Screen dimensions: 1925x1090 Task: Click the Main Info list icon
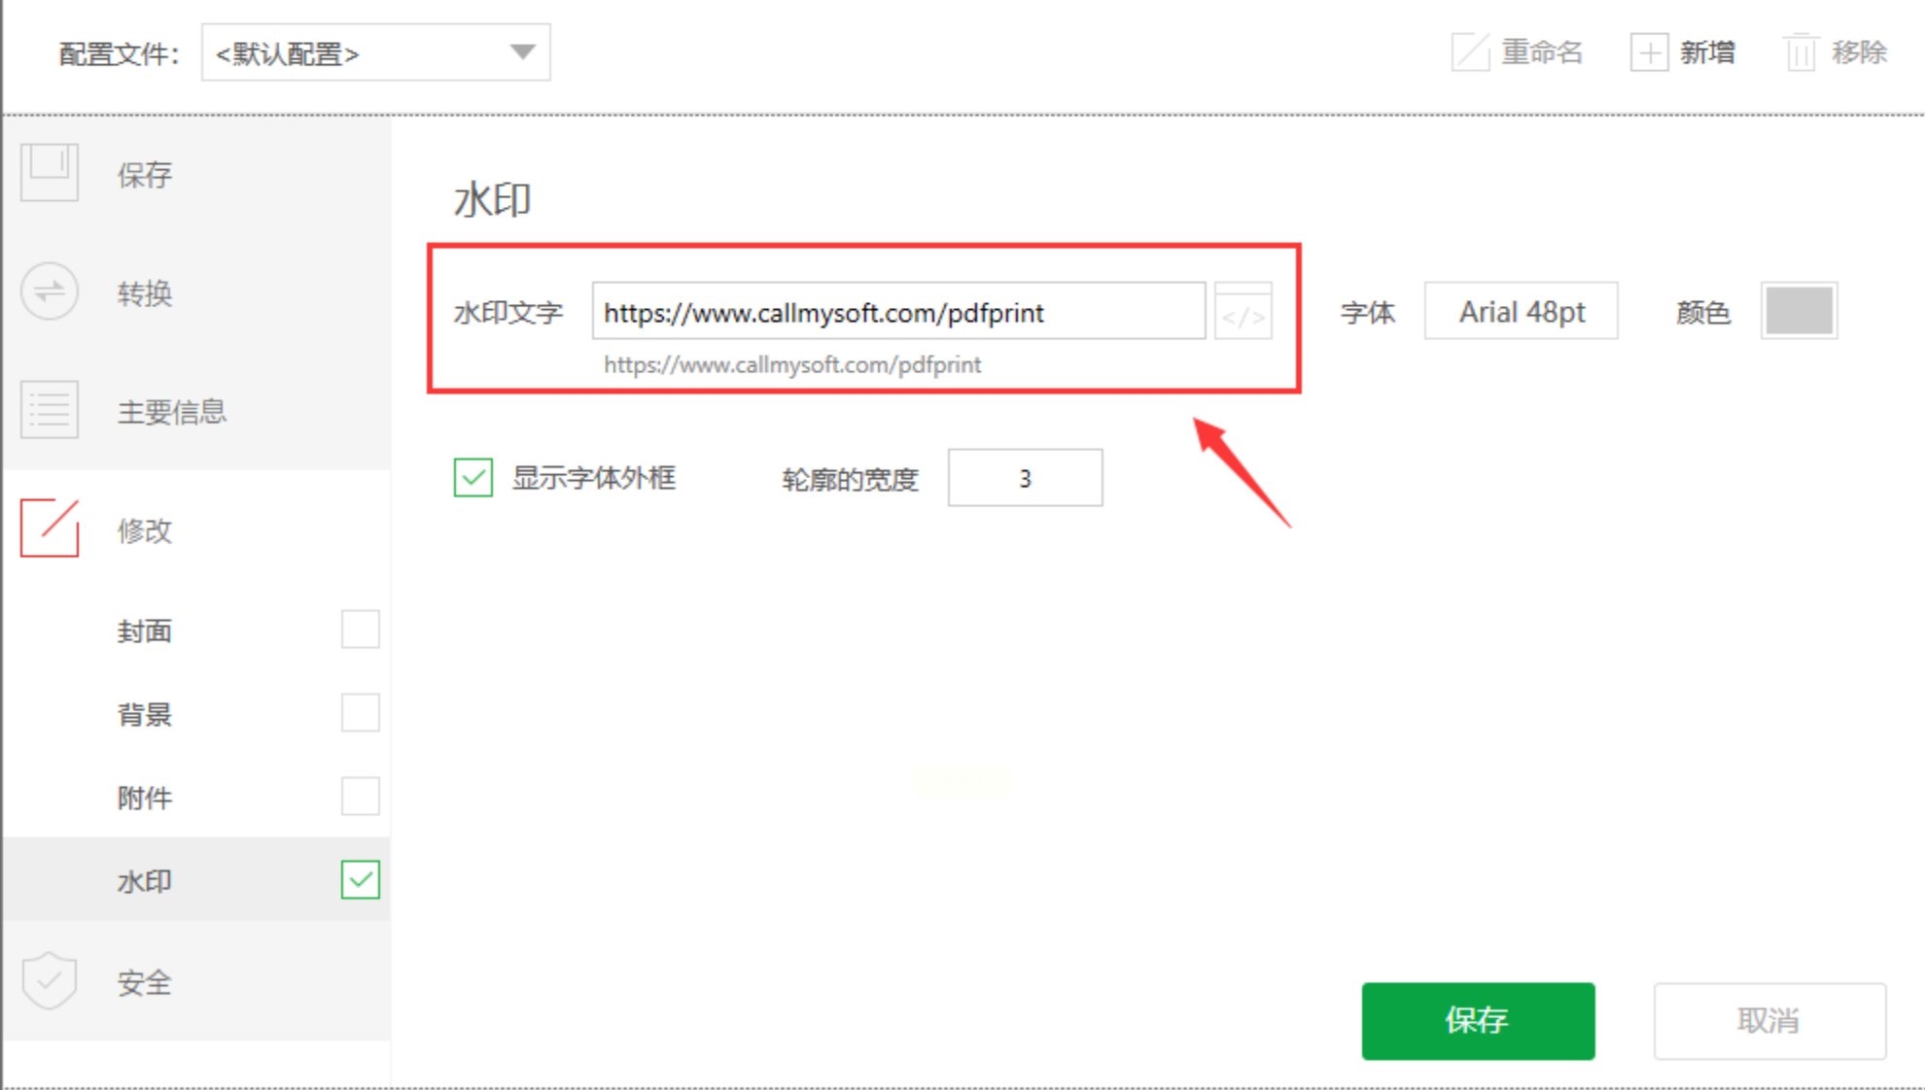[50, 410]
